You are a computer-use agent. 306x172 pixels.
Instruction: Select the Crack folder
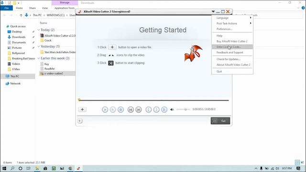48,40
